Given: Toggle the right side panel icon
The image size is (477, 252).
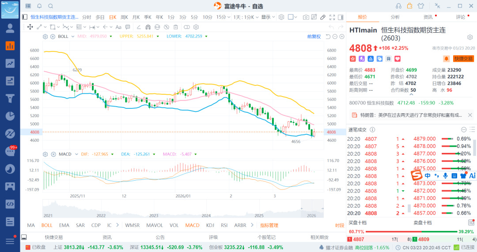Looking at the screenshot, I should tap(341, 17).
